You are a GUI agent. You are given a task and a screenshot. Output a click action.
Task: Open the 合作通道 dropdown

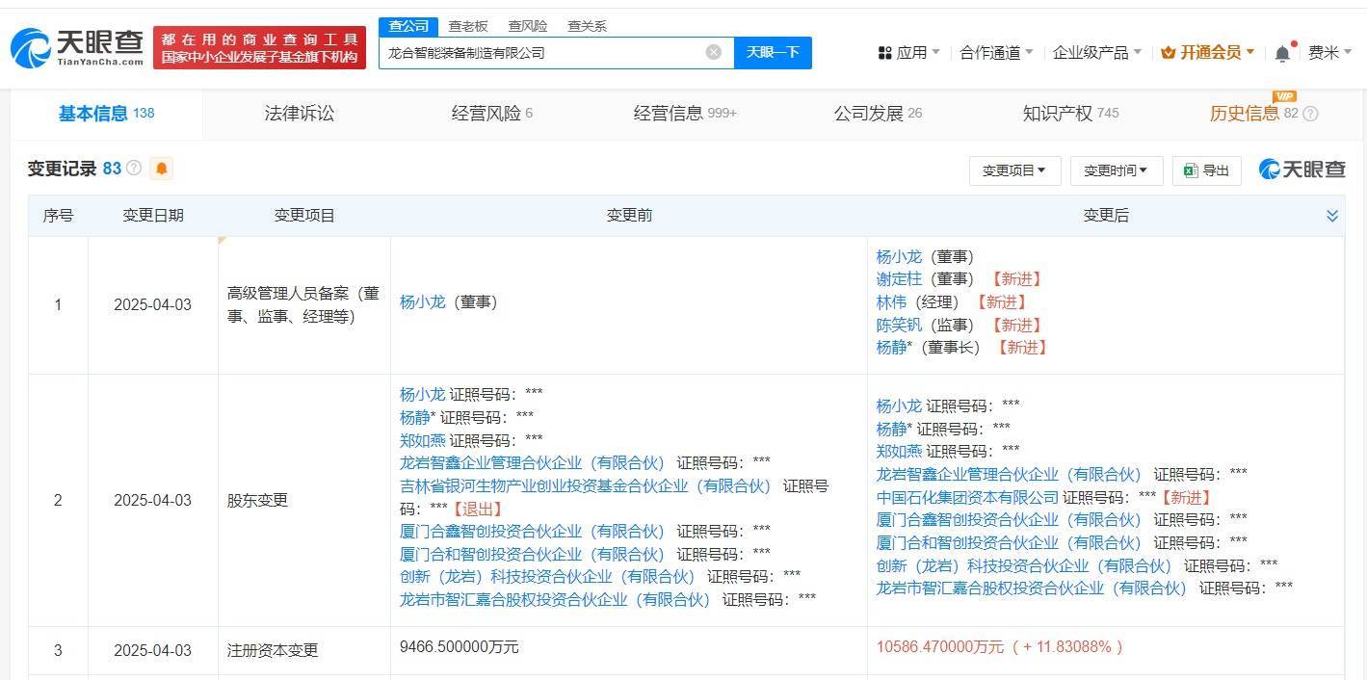tap(996, 52)
